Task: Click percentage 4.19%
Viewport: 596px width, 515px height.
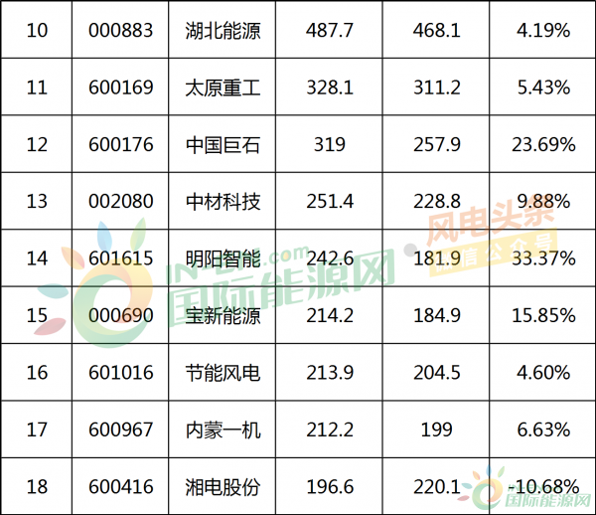Action: pyautogui.click(x=543, y=30)
